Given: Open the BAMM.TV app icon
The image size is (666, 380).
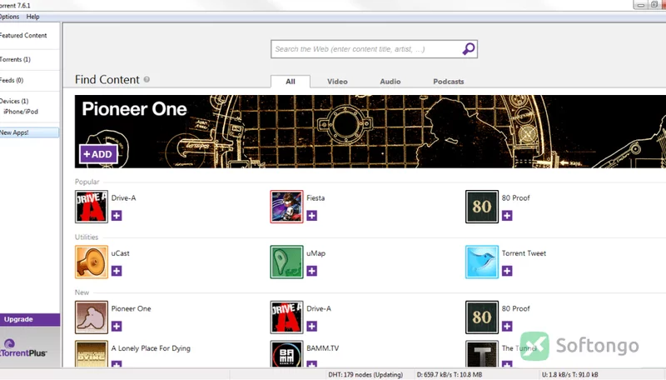Looking at the screenshot, I should point(286,353).
